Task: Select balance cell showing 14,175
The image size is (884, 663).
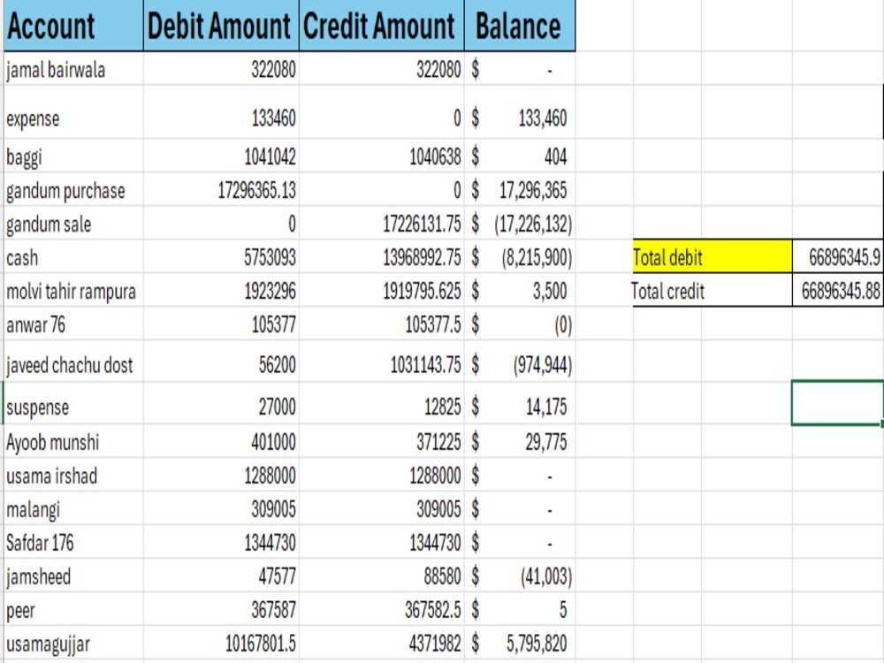Action: pos(520,404)
